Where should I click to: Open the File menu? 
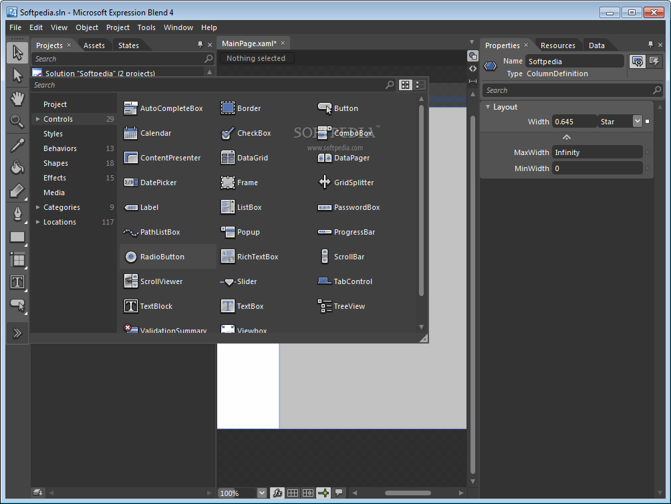tap(15, 27)
